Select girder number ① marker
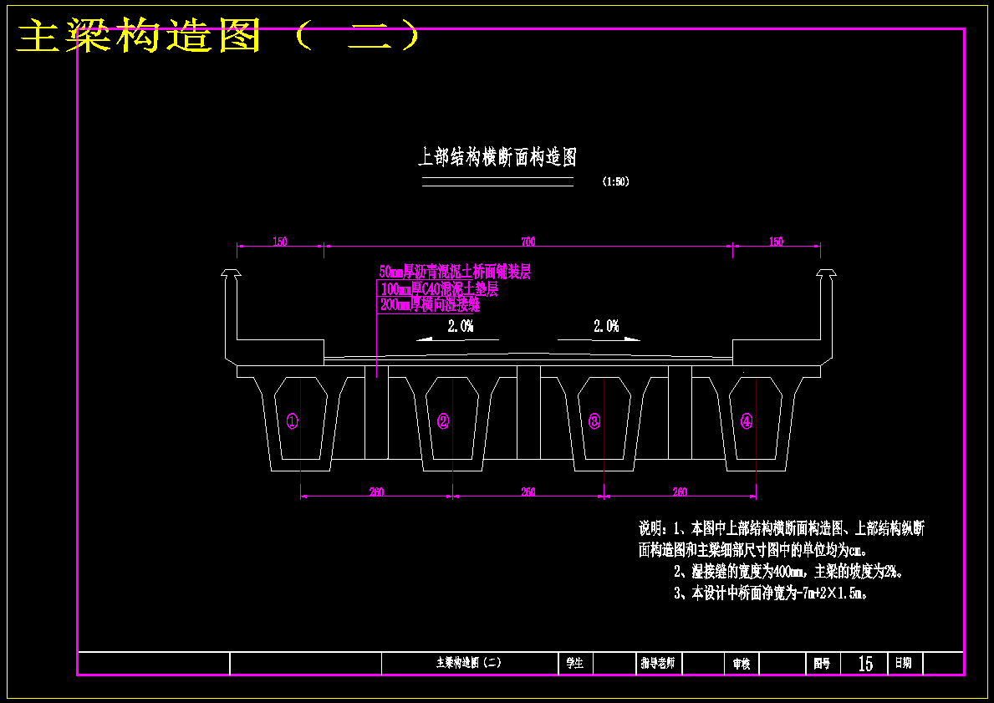Image resolution: width=994 pixels, height=703 pixels. (293, 421)
